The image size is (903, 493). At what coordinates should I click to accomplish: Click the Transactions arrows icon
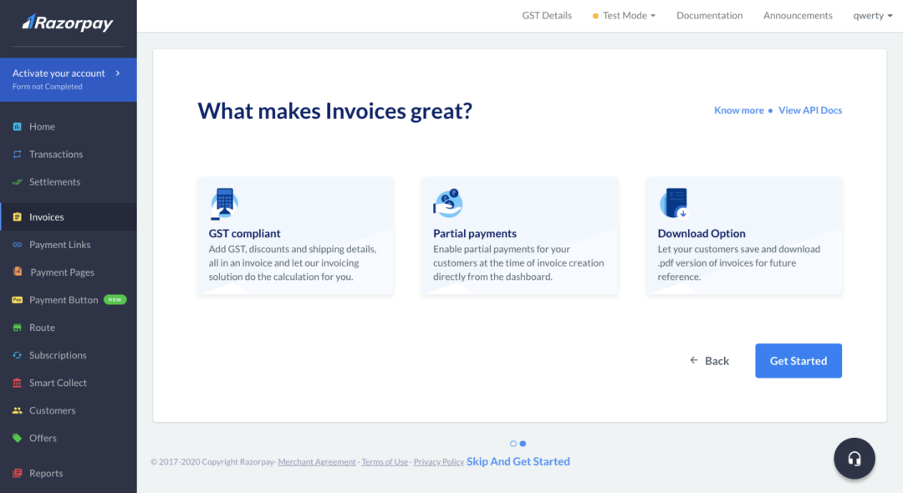[x=17, y=155]
